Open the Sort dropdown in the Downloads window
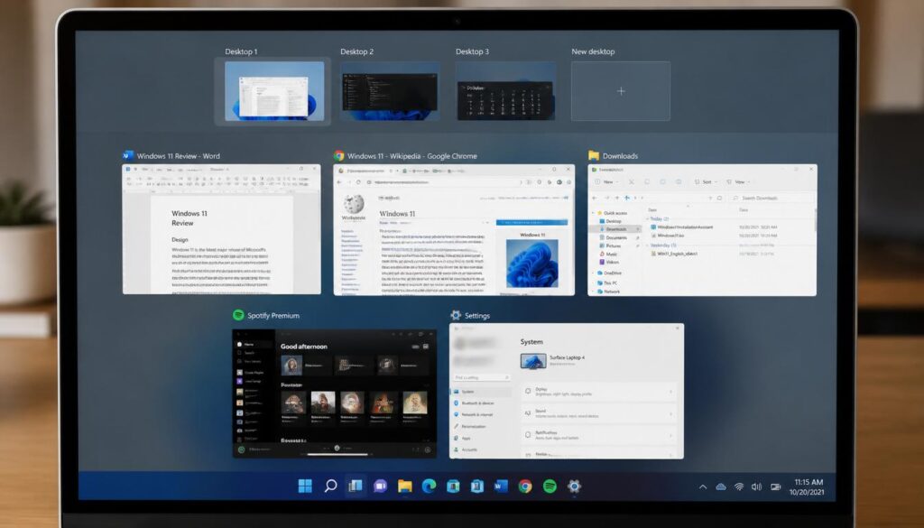Viewport: 924px width, 528px height. [x=706, y=182]
